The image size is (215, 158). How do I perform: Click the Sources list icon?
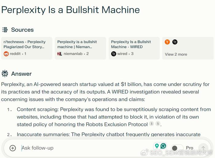pos(5,30)
